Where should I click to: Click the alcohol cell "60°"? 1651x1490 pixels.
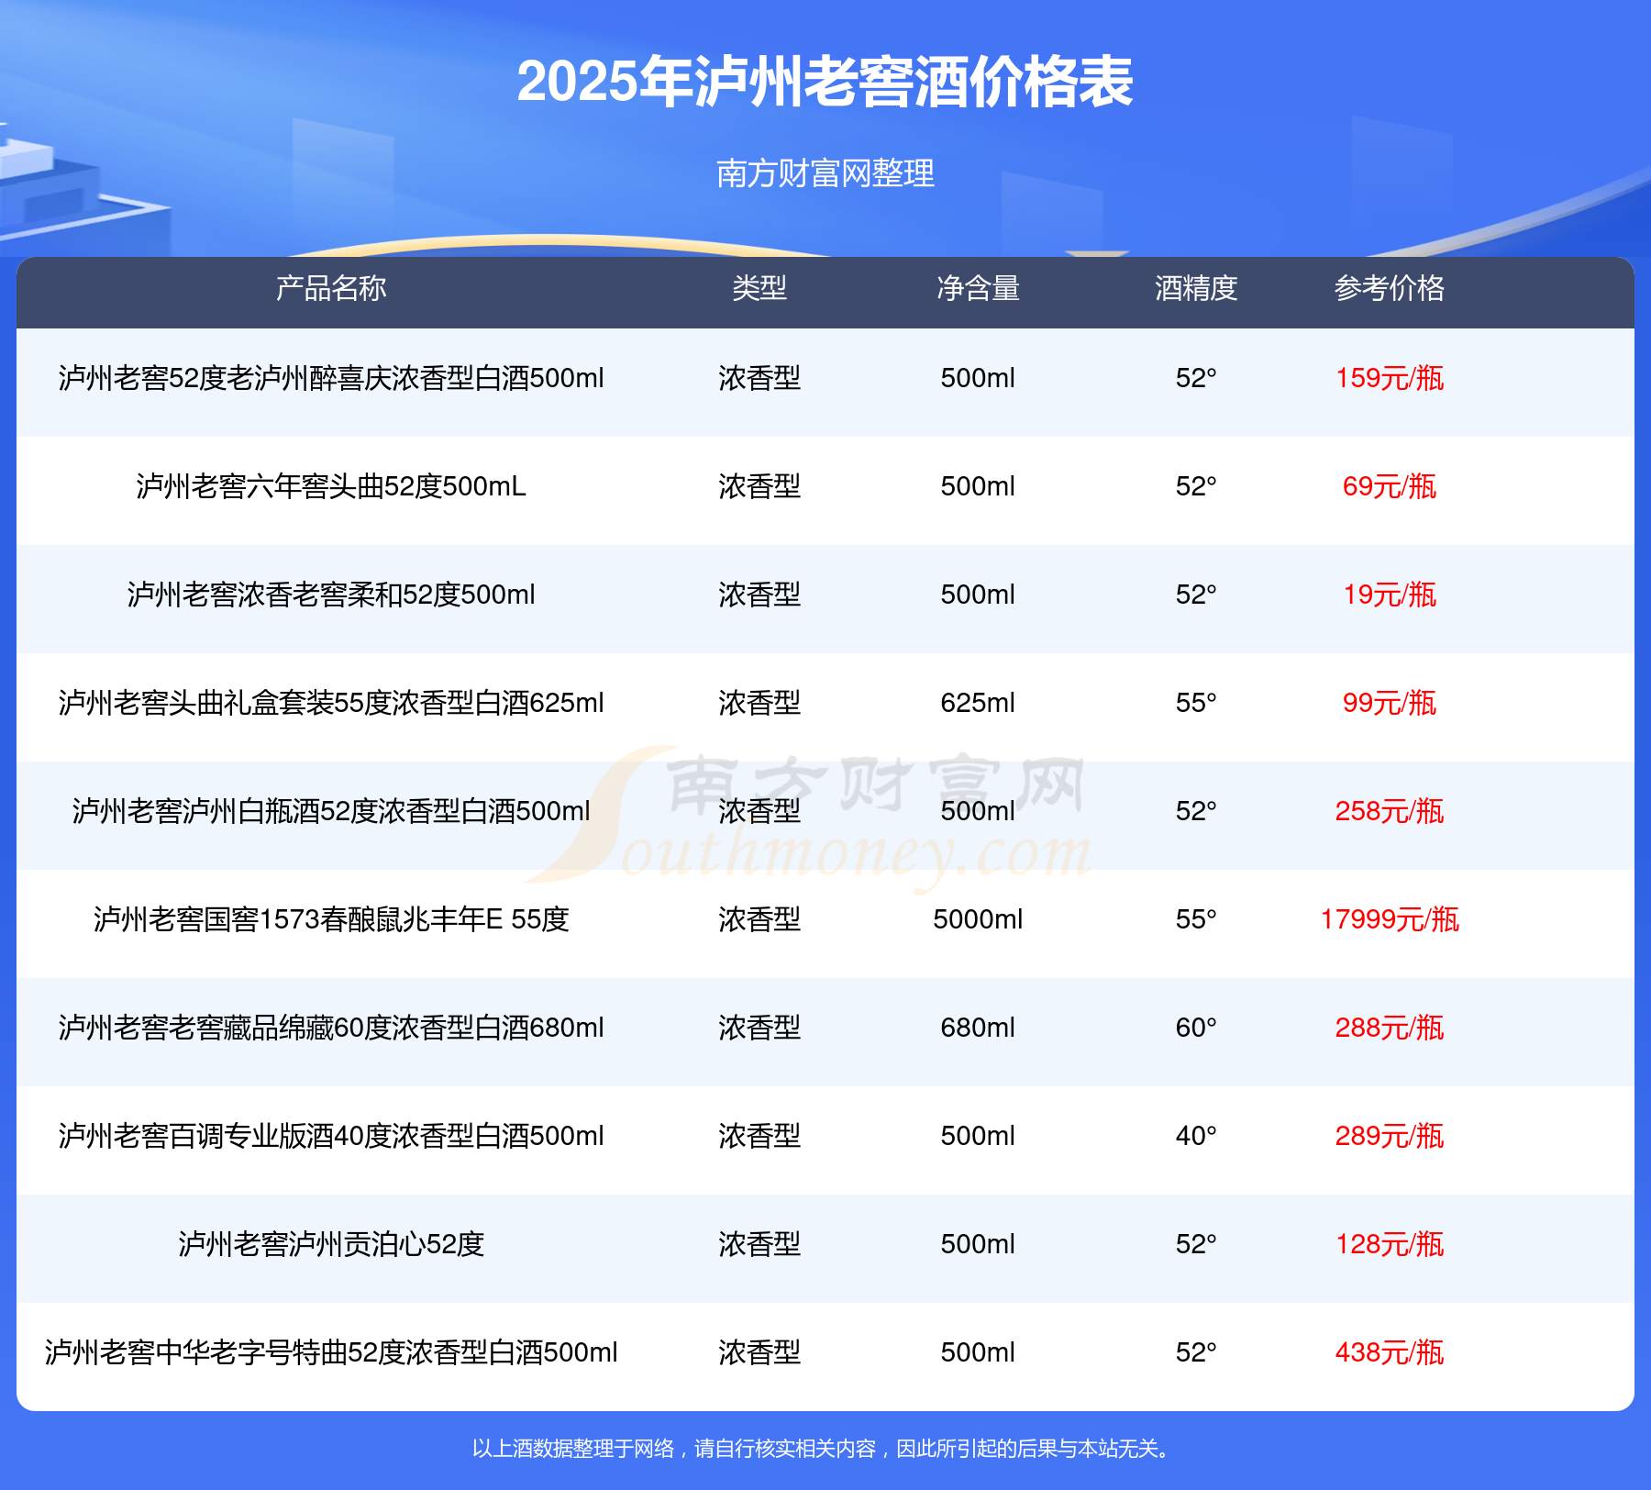click(1196, 1028)
